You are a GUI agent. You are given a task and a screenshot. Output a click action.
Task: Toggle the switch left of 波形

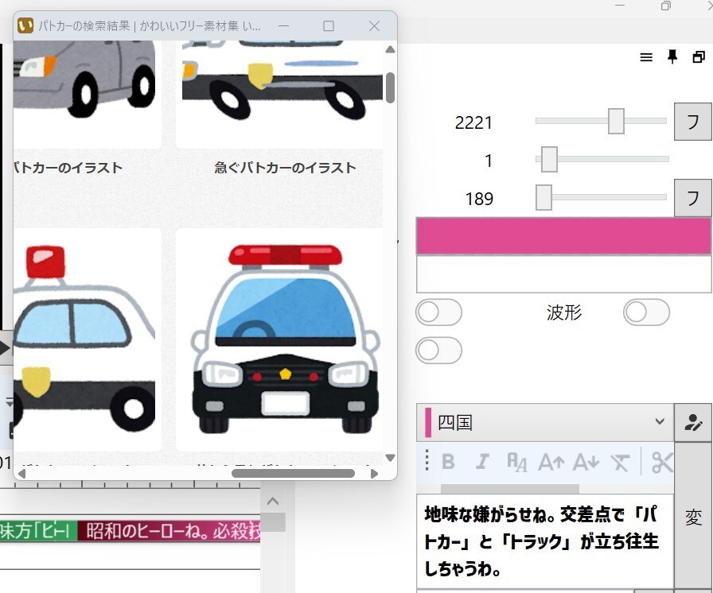tap(438, 312)
